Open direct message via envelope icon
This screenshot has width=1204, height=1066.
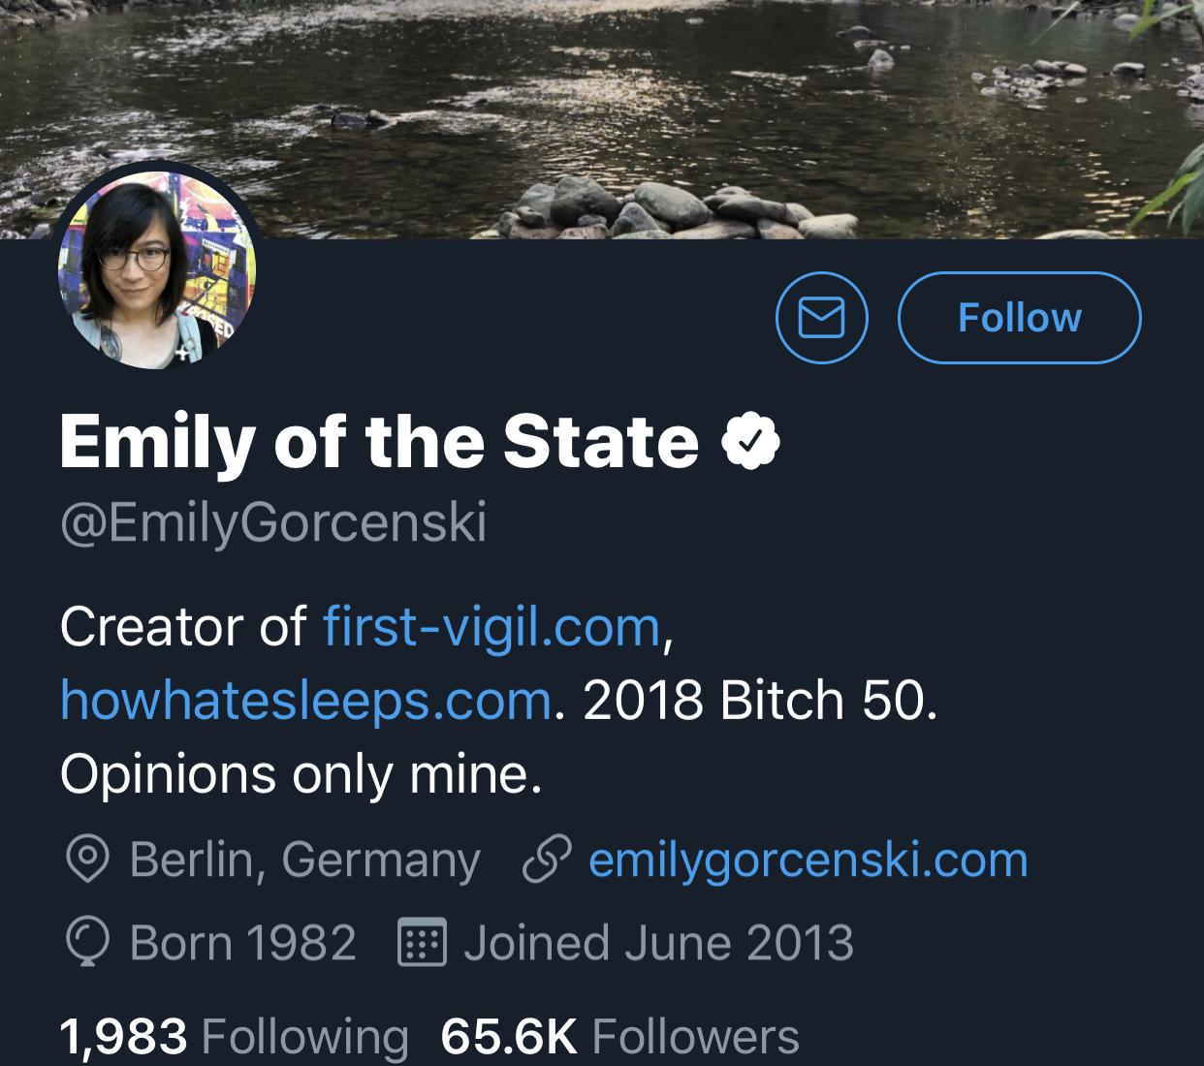pos(821,318)
